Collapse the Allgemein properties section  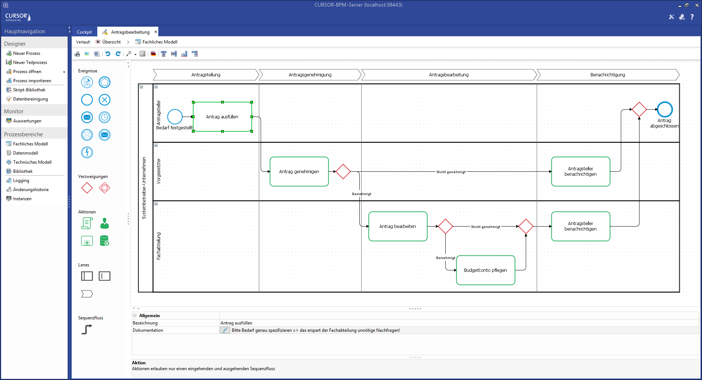point(135,316)
